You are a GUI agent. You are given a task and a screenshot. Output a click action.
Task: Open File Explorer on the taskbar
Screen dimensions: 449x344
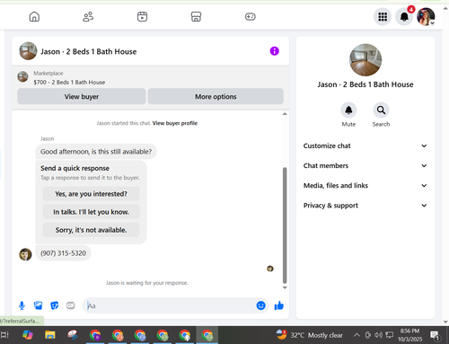point(50,335)
